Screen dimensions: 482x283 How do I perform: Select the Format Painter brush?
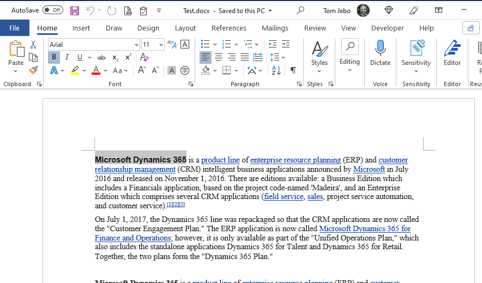click(33, 70)
